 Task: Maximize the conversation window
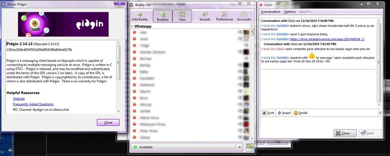(369, 3)
